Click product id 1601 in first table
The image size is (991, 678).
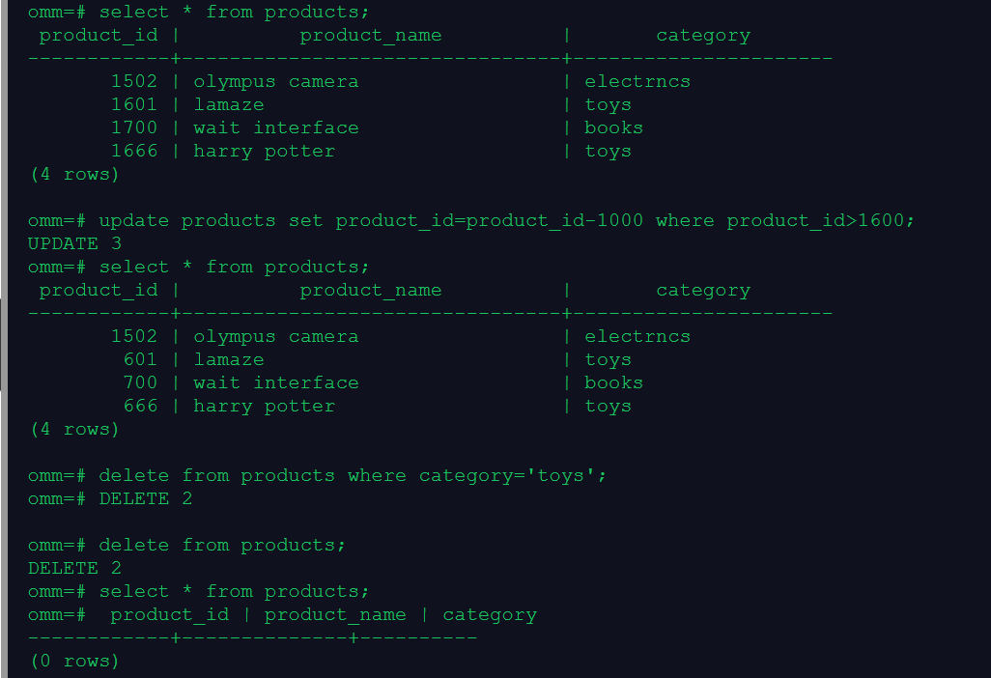coord(134,105)
